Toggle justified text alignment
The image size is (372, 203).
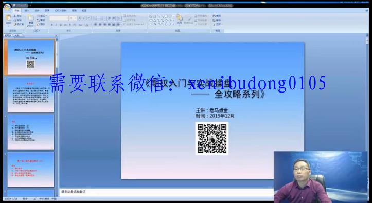click(109, 24)
